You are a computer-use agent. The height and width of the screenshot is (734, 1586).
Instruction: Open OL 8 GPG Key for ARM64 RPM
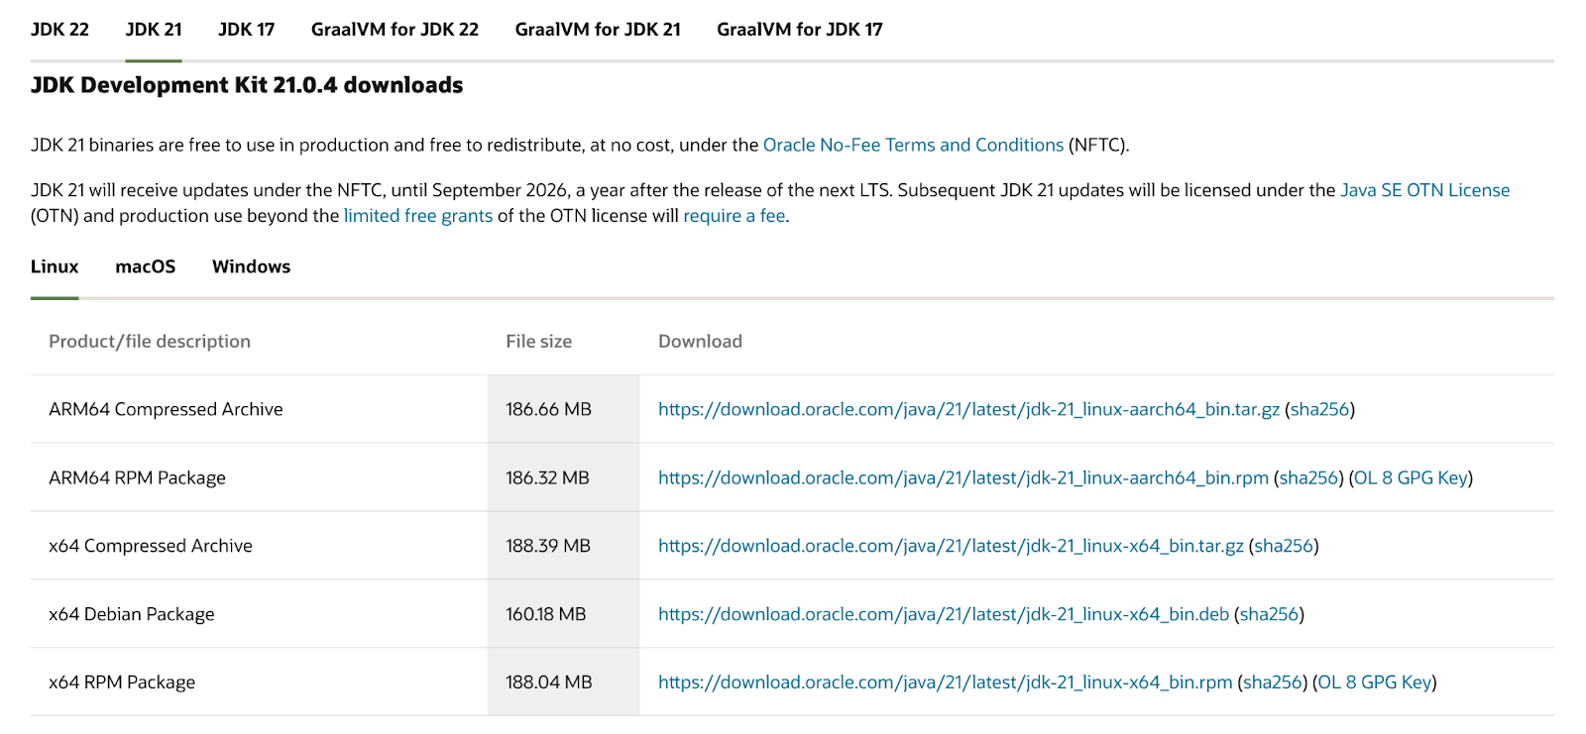tap(1411, 477)
